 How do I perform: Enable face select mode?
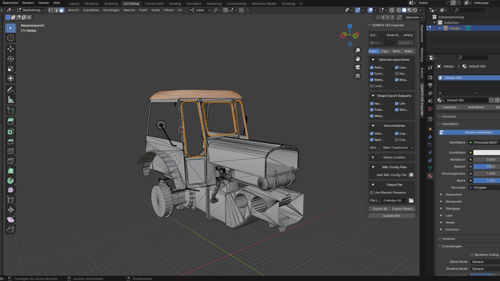click(x=62, y=10)
